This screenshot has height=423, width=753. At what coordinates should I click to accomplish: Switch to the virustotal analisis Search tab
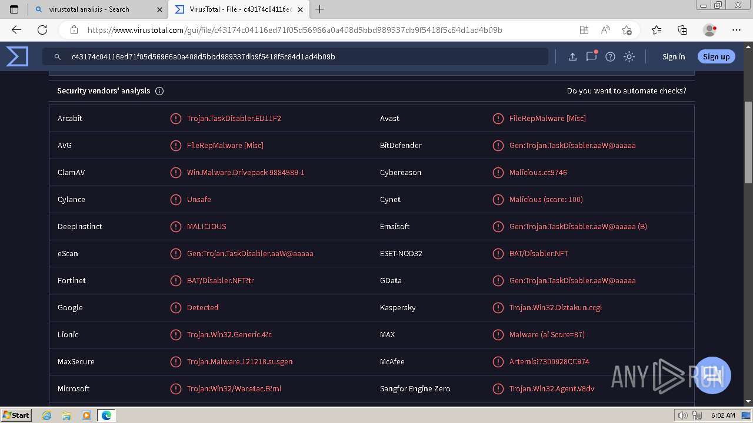coord(97,9)
